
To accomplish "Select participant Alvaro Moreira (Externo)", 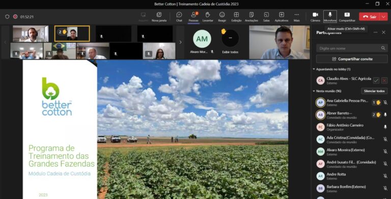I will tap(352, 152).
